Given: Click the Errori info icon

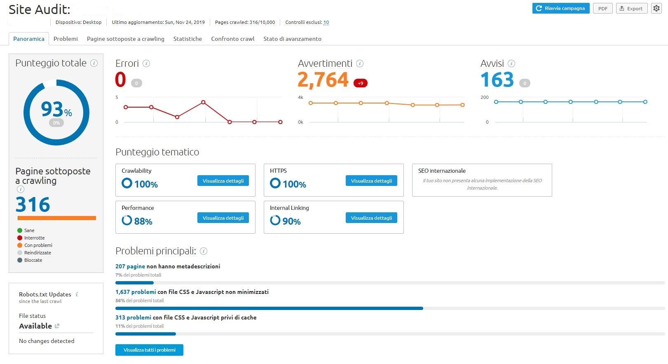Looking at the screenshot, I should tap(146, 63).
